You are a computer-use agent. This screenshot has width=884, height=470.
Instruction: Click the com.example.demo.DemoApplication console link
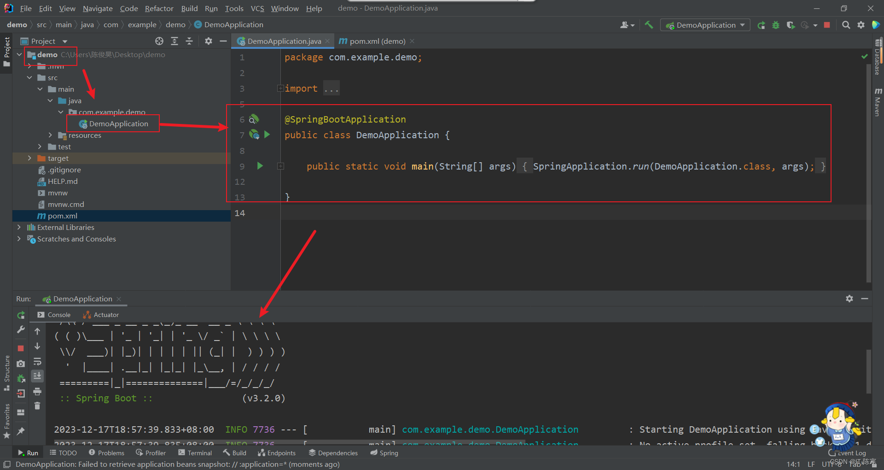click(490, 429)
